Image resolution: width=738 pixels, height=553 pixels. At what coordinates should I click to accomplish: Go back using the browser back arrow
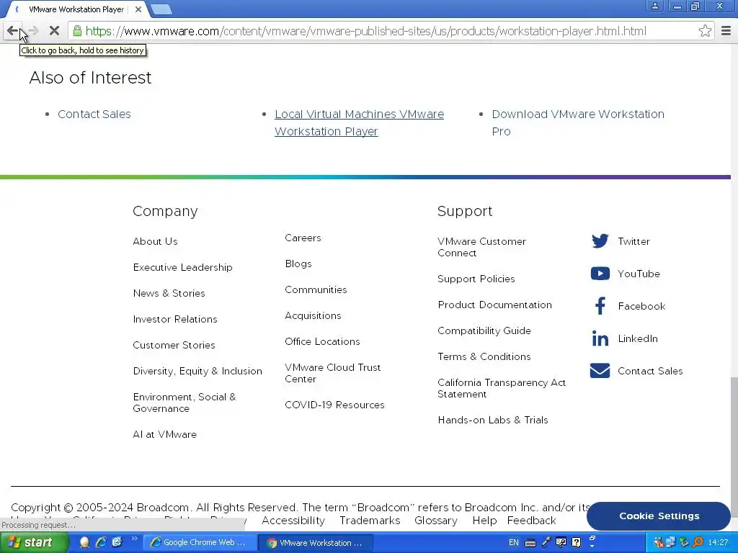point(13,31)
